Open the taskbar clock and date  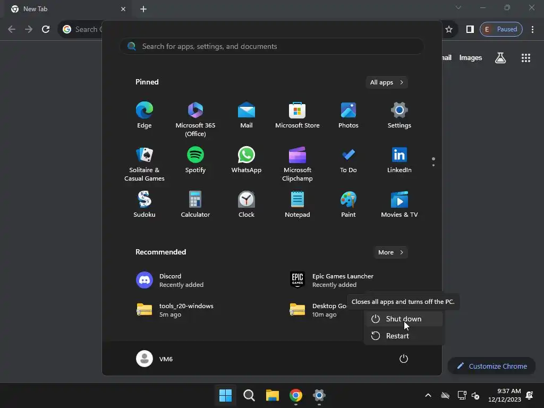(x=505, y=395)
